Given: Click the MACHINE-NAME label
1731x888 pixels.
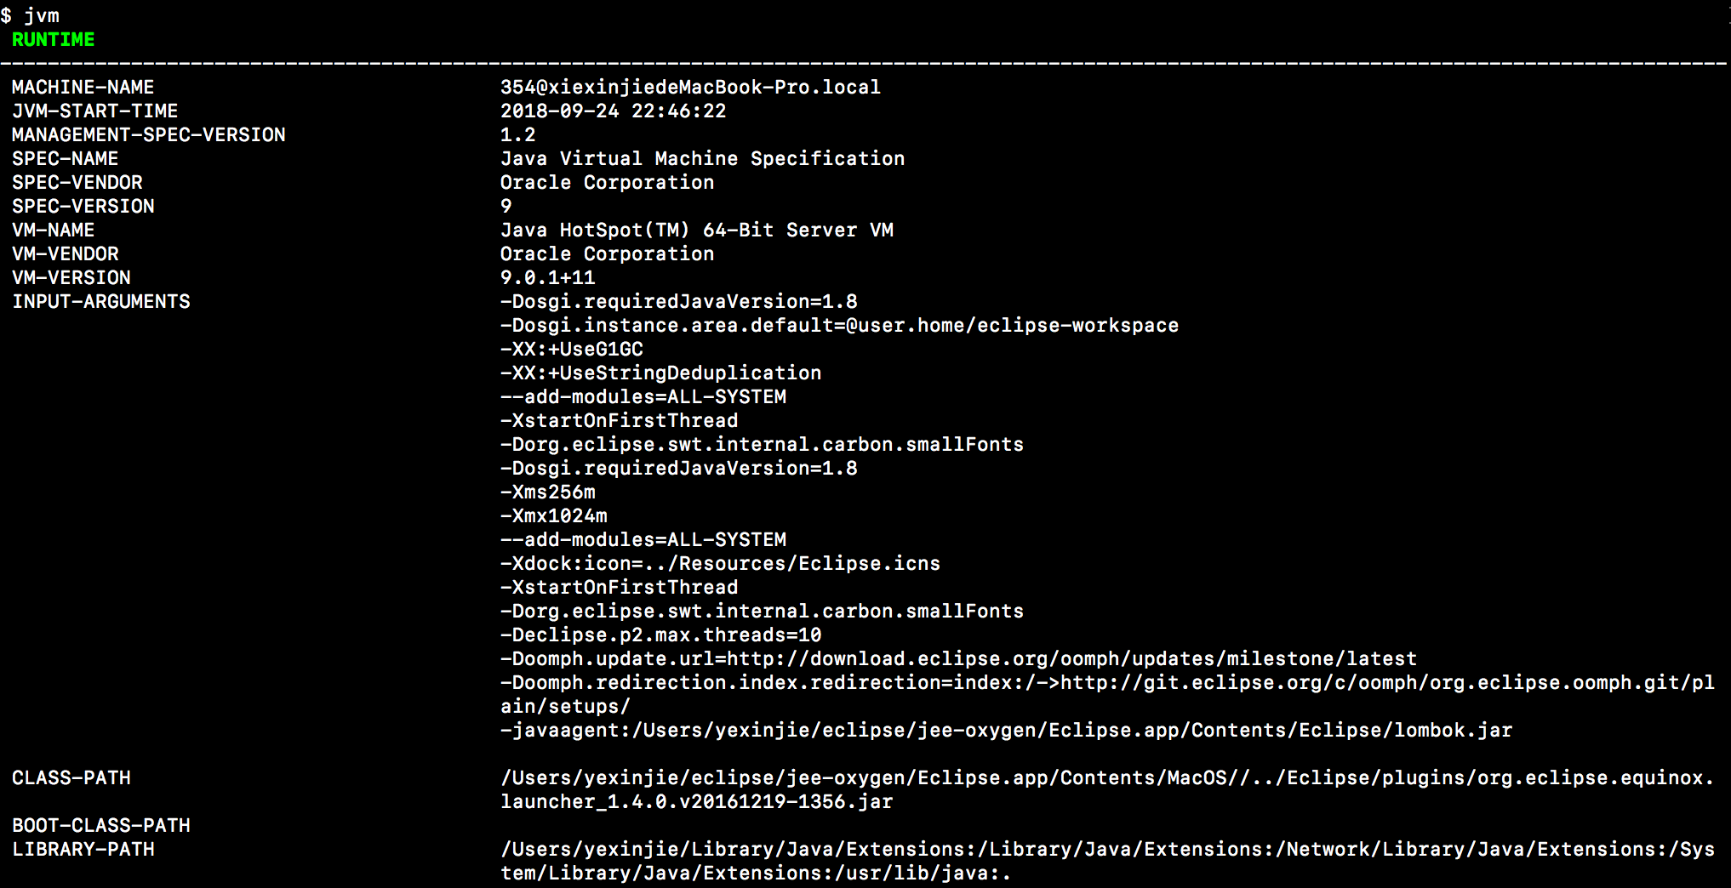Looking at the screenshot, I should (x=83, y=87).
